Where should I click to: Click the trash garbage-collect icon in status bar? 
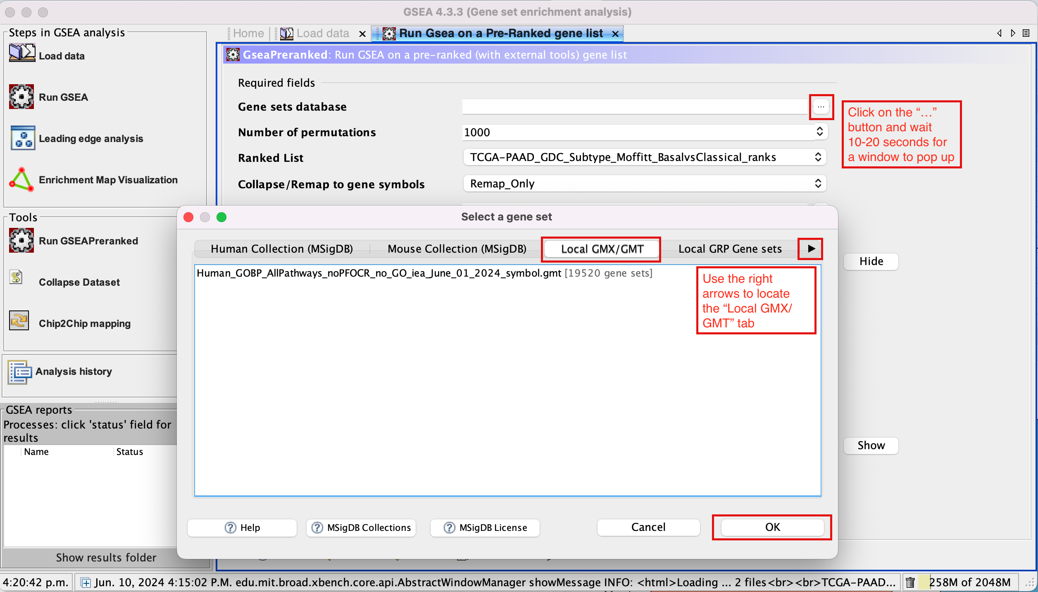[x=910, y=583]
